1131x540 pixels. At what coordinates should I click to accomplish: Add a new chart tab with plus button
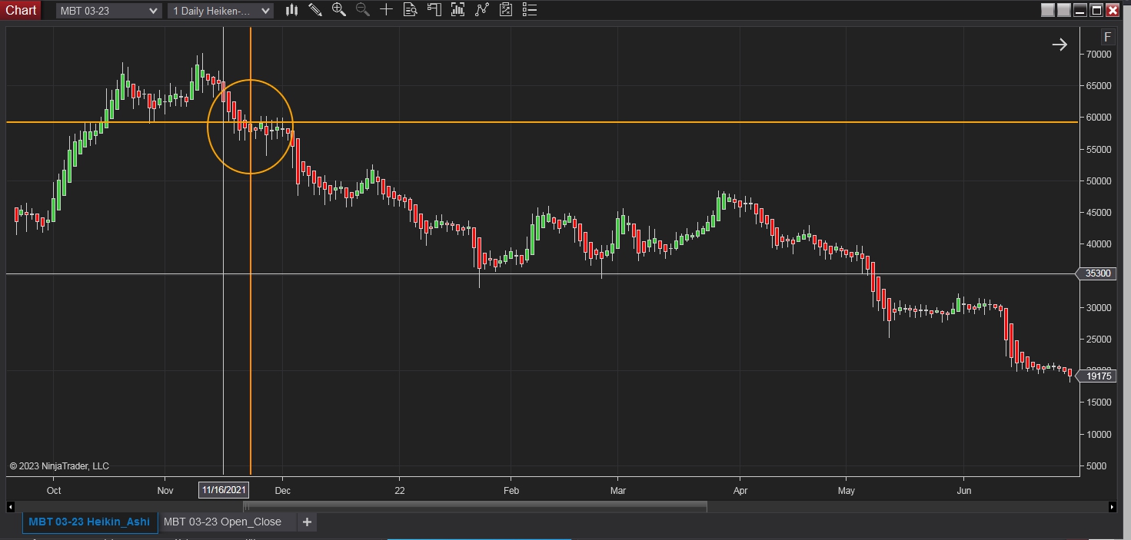[307, 522]
